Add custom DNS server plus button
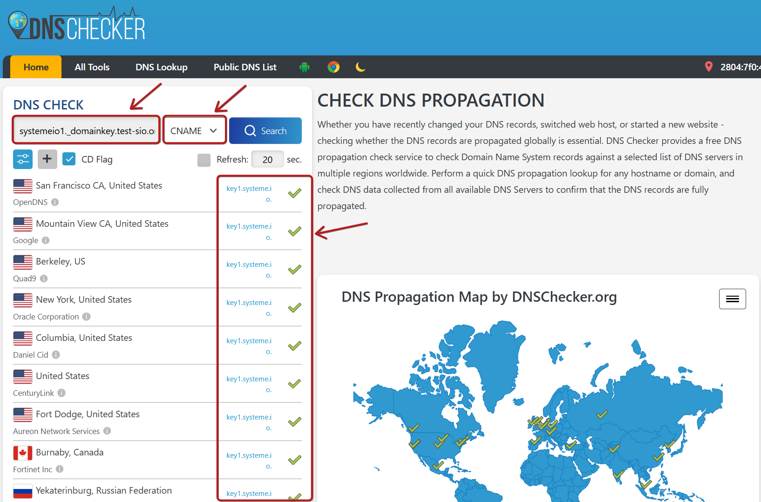The image size is (761, 502). tap(47, 159)
